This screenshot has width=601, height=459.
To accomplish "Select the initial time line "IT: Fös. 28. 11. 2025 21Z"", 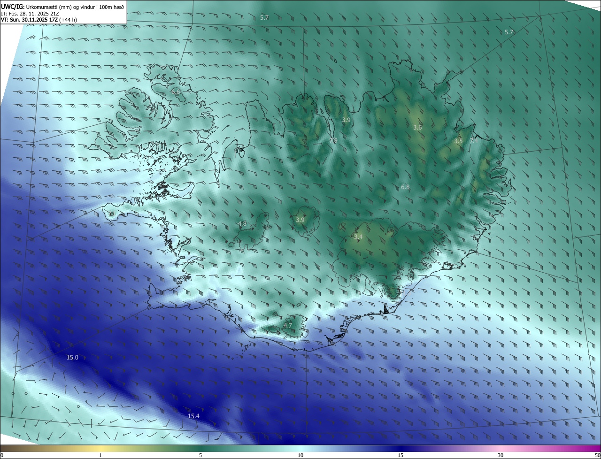I will point(30,13).
